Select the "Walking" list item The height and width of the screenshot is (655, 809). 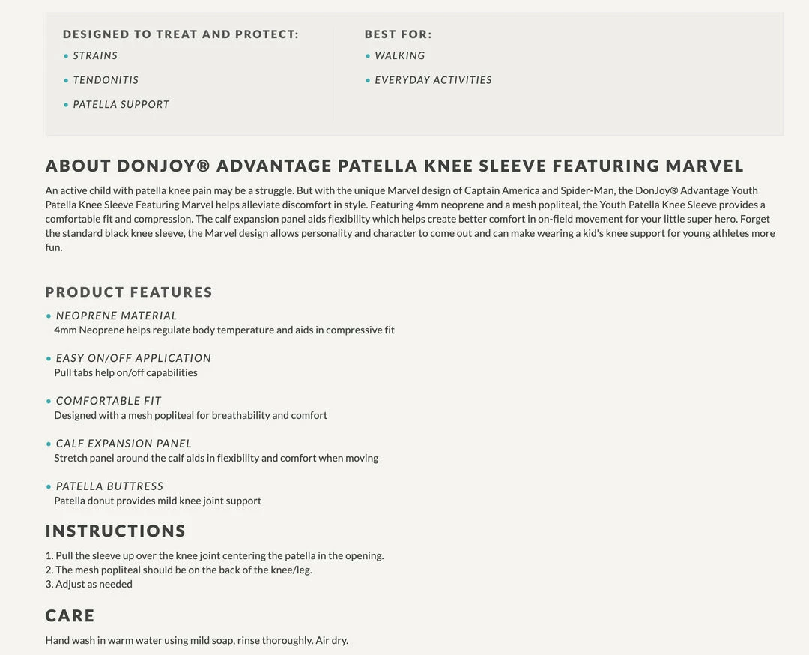400,55
